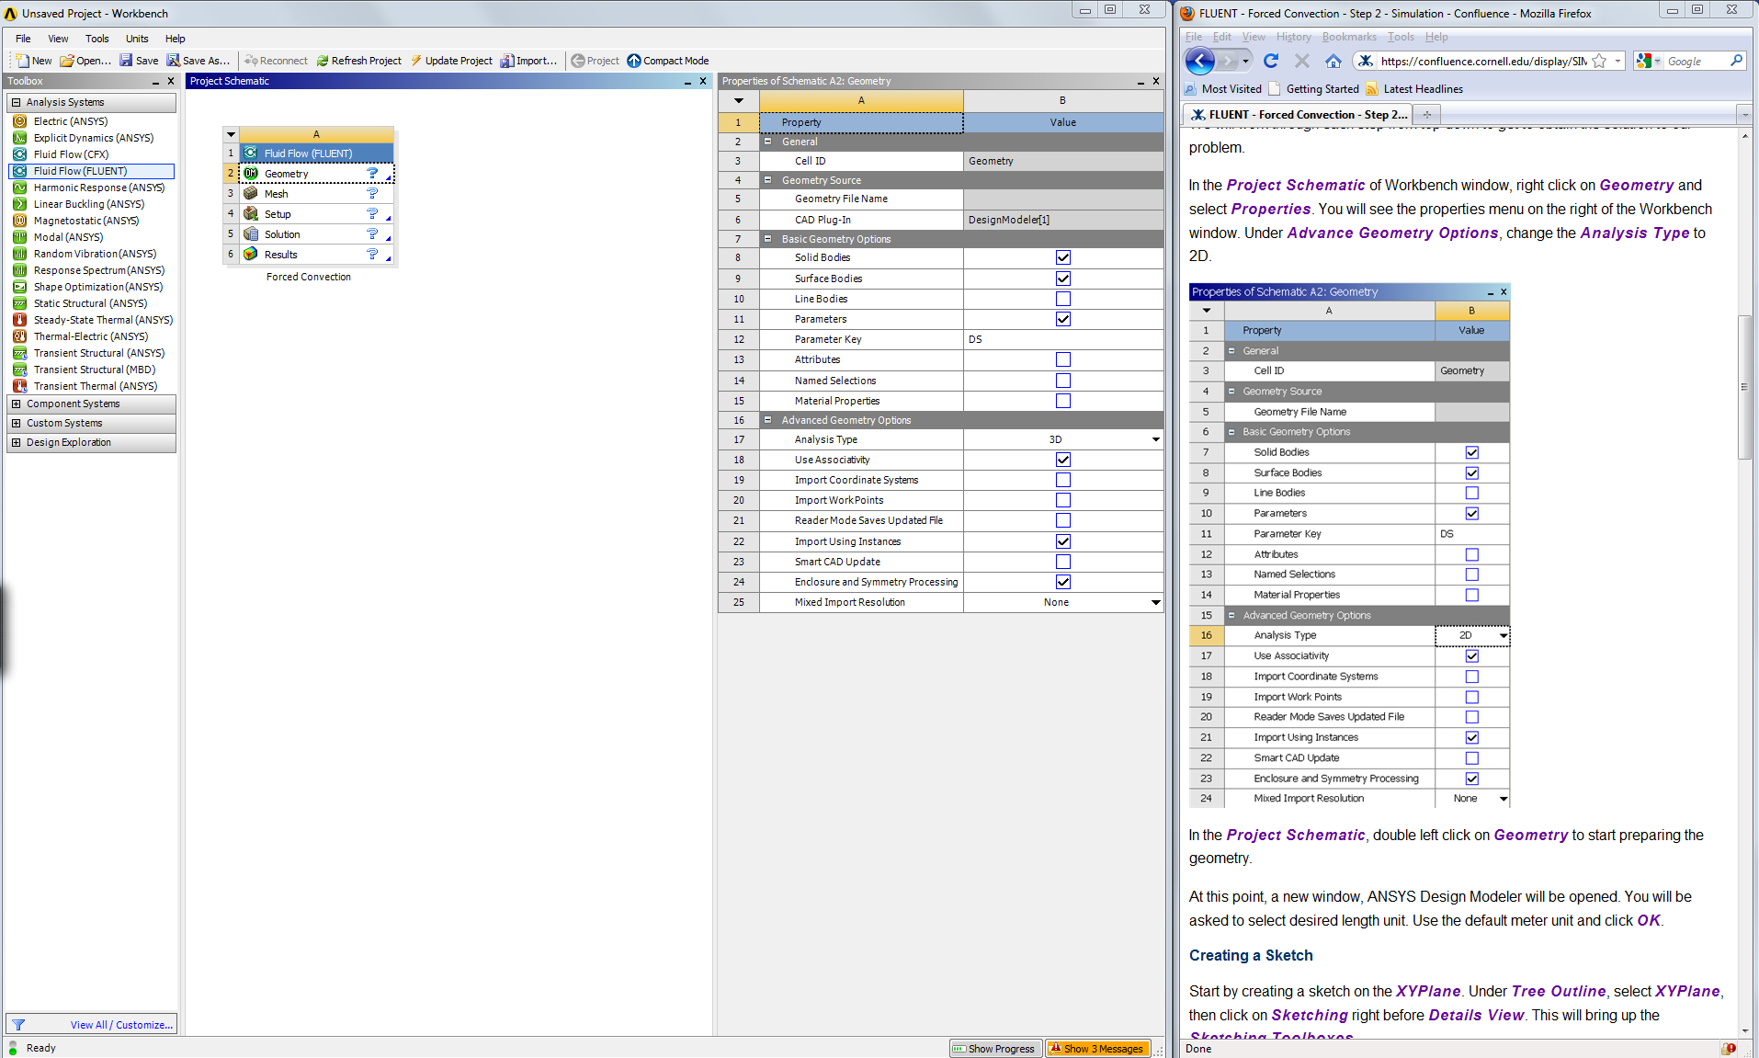Collapse the Geometry Source section

point(768,180)
